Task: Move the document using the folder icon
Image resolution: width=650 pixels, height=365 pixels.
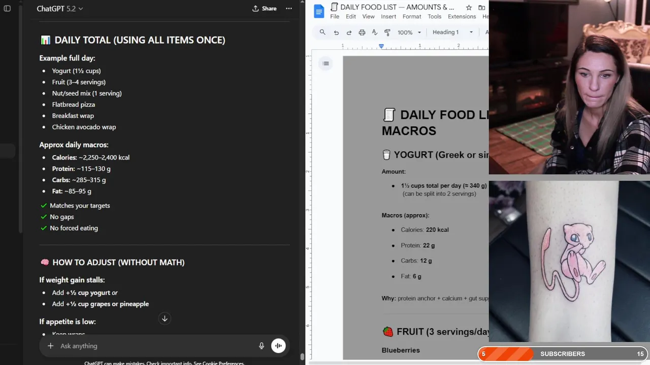Action: 481,8
